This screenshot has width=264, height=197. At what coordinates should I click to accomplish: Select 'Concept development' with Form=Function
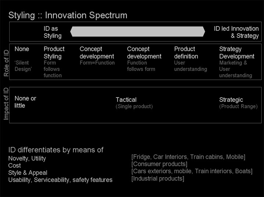pyautogui.click(x=97, y=53)
